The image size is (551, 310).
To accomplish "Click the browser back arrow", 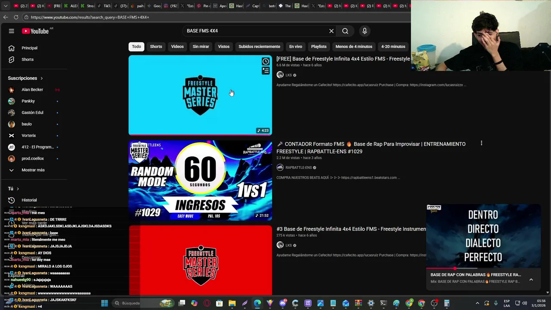I will click(x=6, y=17).
